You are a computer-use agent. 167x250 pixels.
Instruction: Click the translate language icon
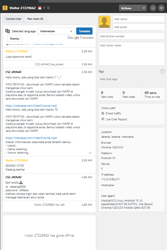point(7,31)
